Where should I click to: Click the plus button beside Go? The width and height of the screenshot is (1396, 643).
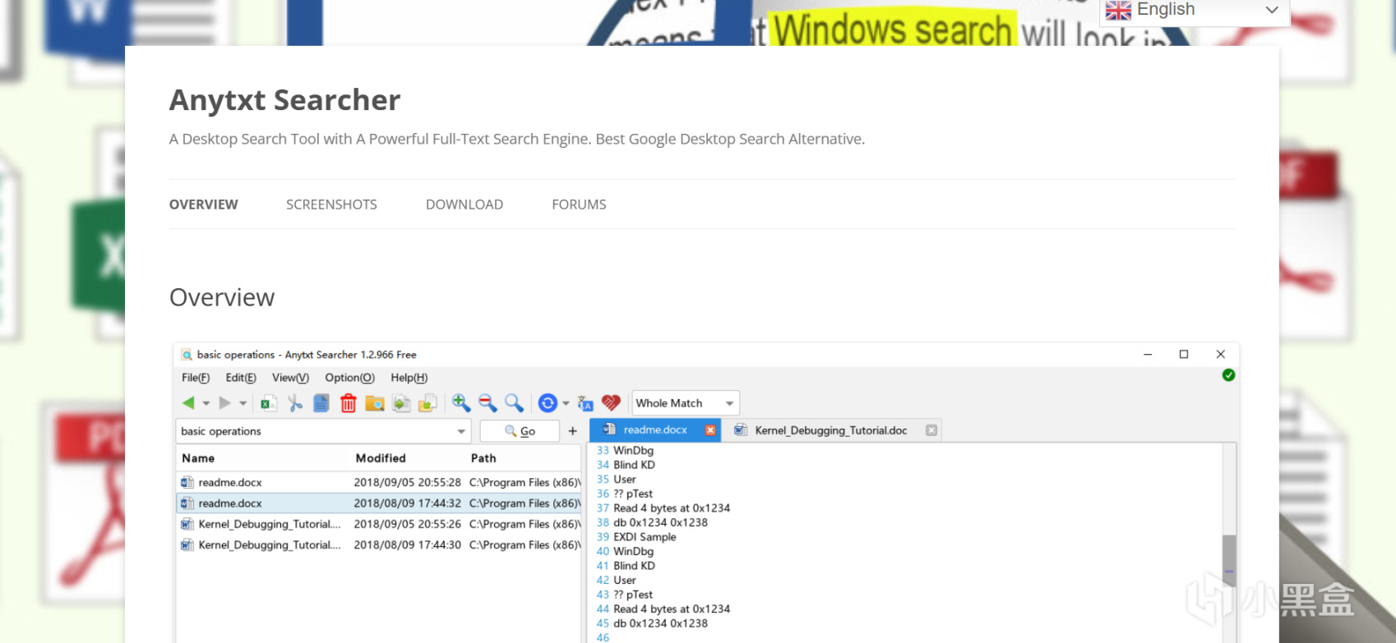point(573,431)
